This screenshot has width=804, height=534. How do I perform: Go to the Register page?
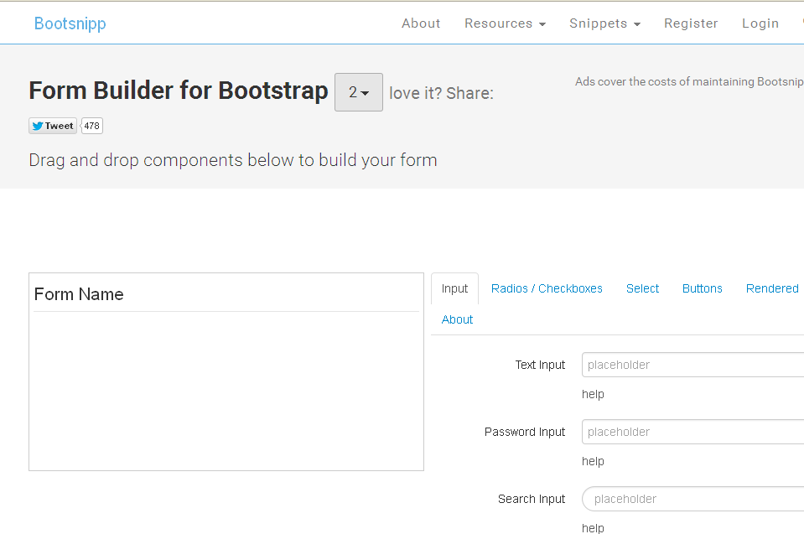coord(691,23)
